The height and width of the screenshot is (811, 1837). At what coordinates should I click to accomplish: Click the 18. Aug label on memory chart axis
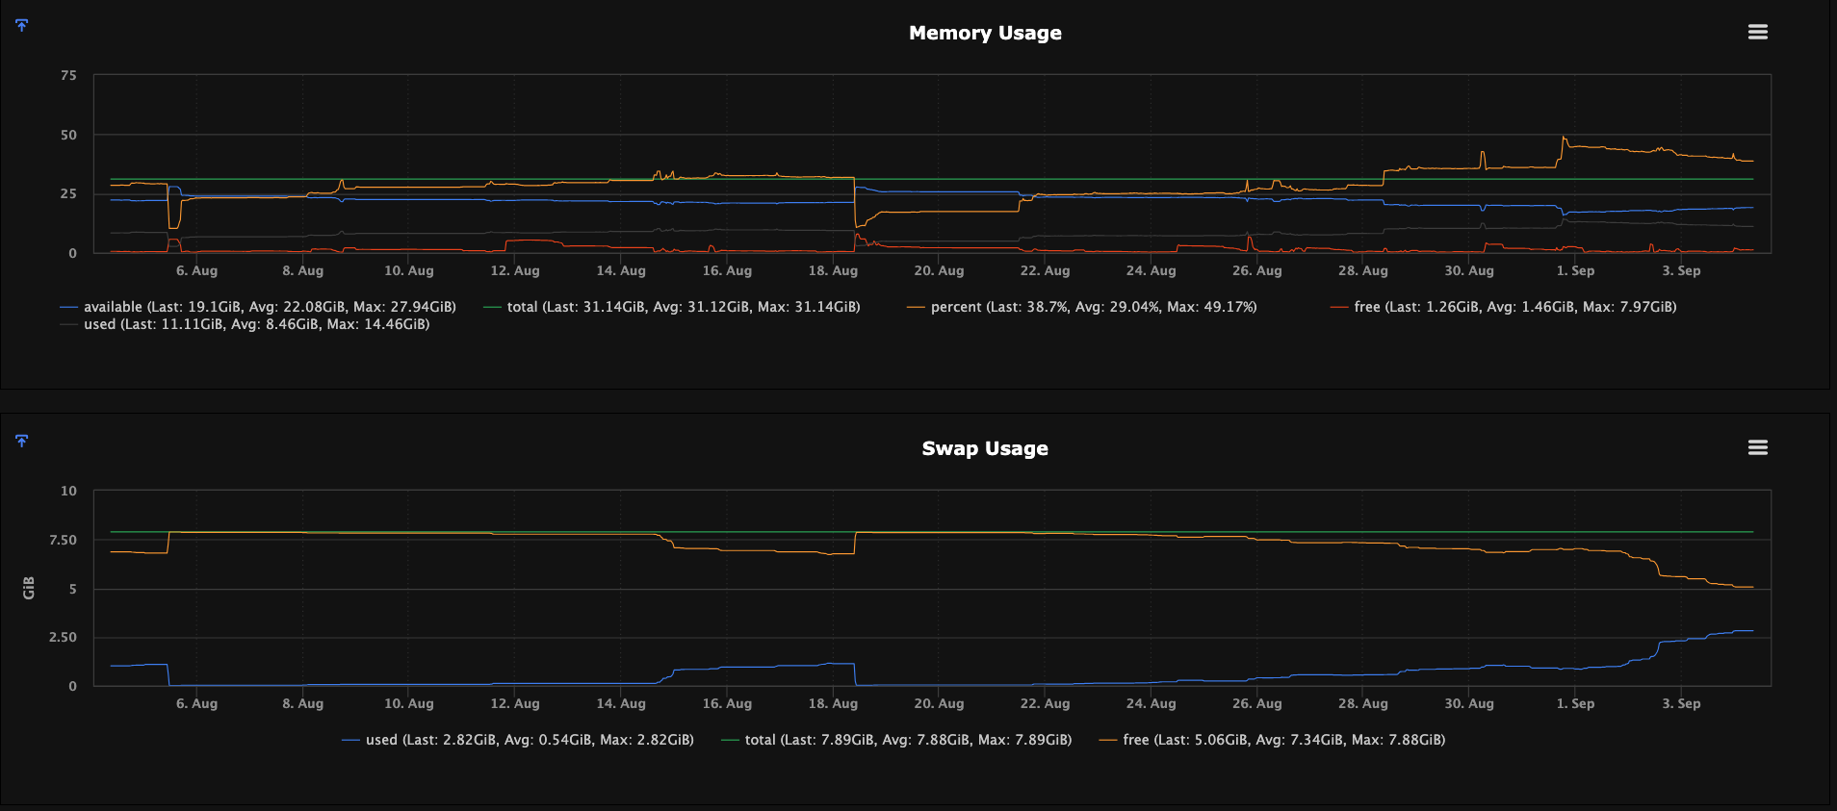833,270
